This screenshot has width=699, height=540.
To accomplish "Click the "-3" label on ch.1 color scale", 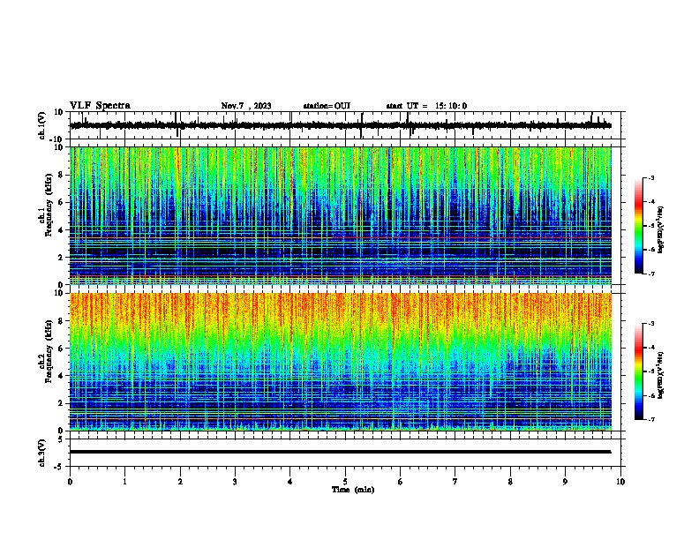I will [x=650, y=177].
